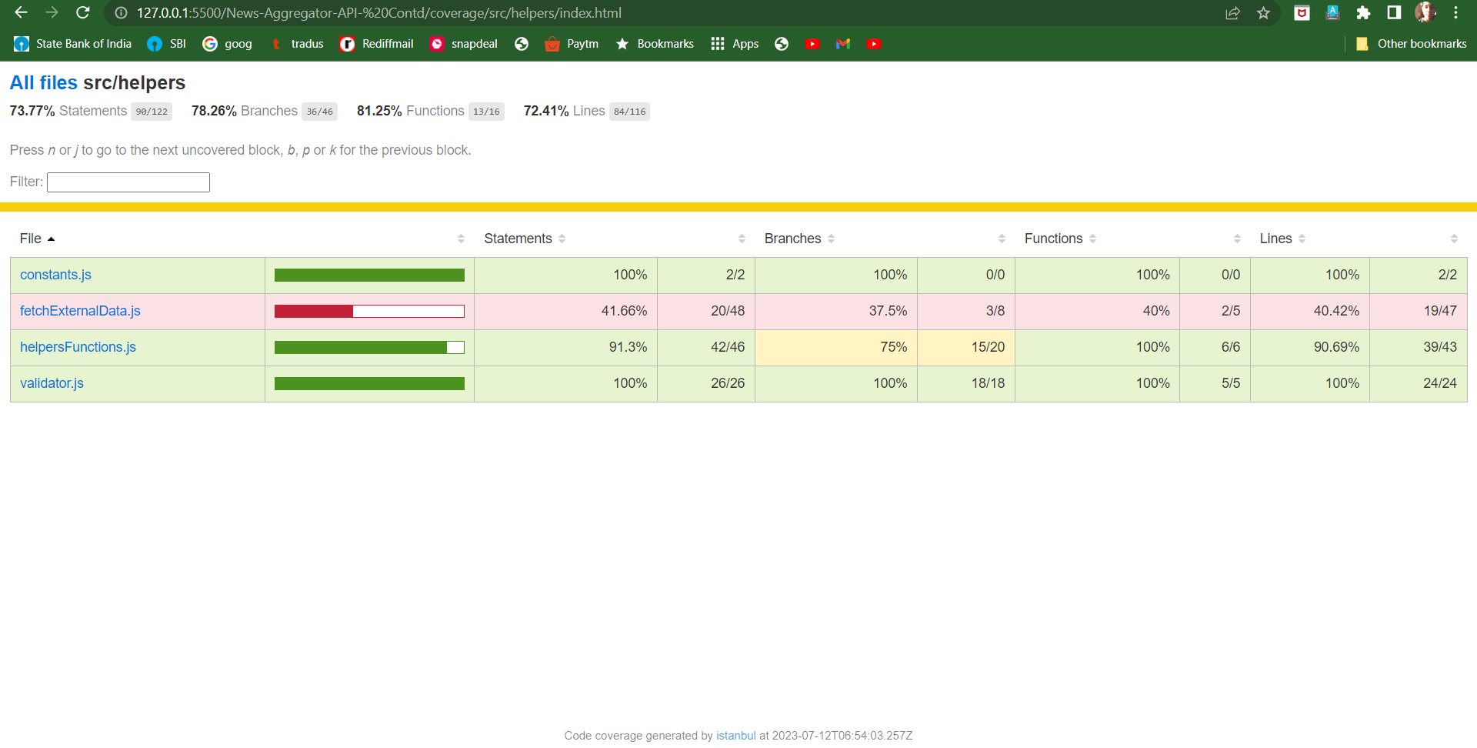
Task: Open the tradus bookmark
Action: pos(297,44)
